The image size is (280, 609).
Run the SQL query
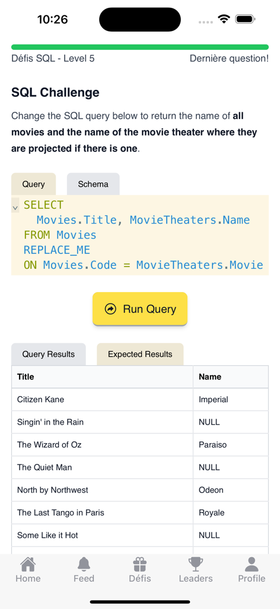[140, 309]
